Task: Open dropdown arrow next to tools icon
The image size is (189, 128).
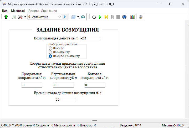Action: point(25,17)
